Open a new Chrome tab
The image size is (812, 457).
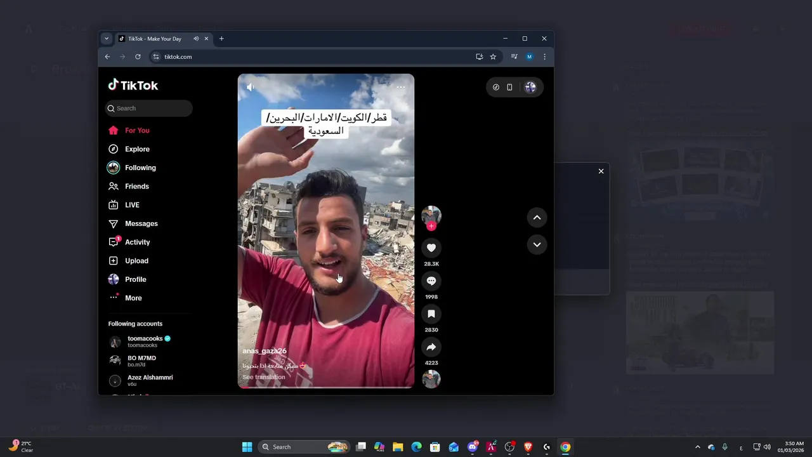coord(221,39)
